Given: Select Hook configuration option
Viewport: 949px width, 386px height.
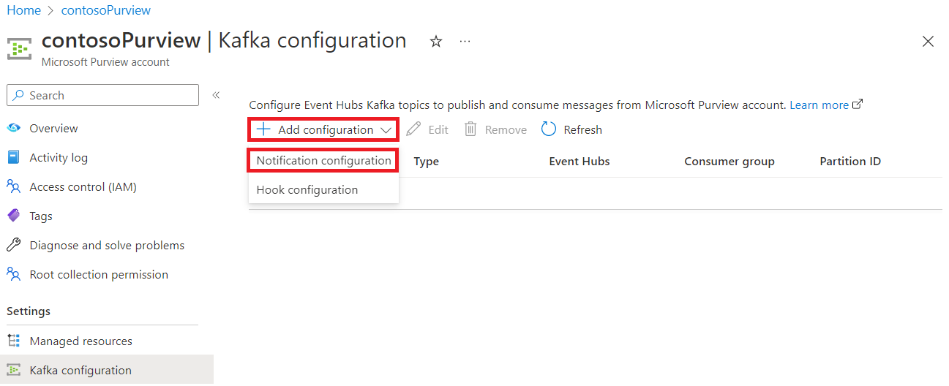Looking at the screenshot, I should [x=307, y=189].
